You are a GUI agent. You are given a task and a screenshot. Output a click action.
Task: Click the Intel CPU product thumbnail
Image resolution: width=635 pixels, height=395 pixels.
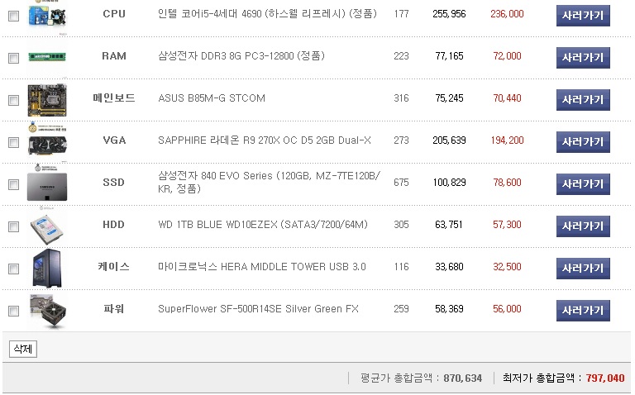[47, 14]
